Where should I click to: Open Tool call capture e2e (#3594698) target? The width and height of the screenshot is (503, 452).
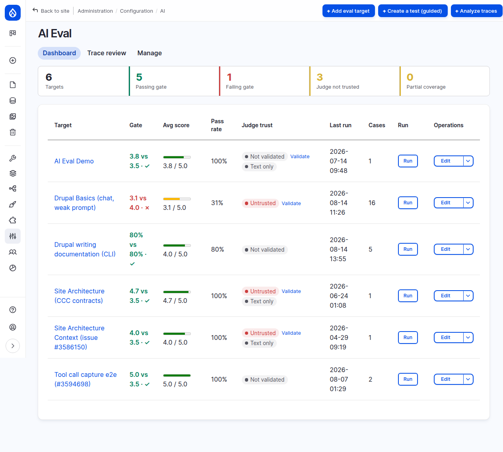point(85,379)
